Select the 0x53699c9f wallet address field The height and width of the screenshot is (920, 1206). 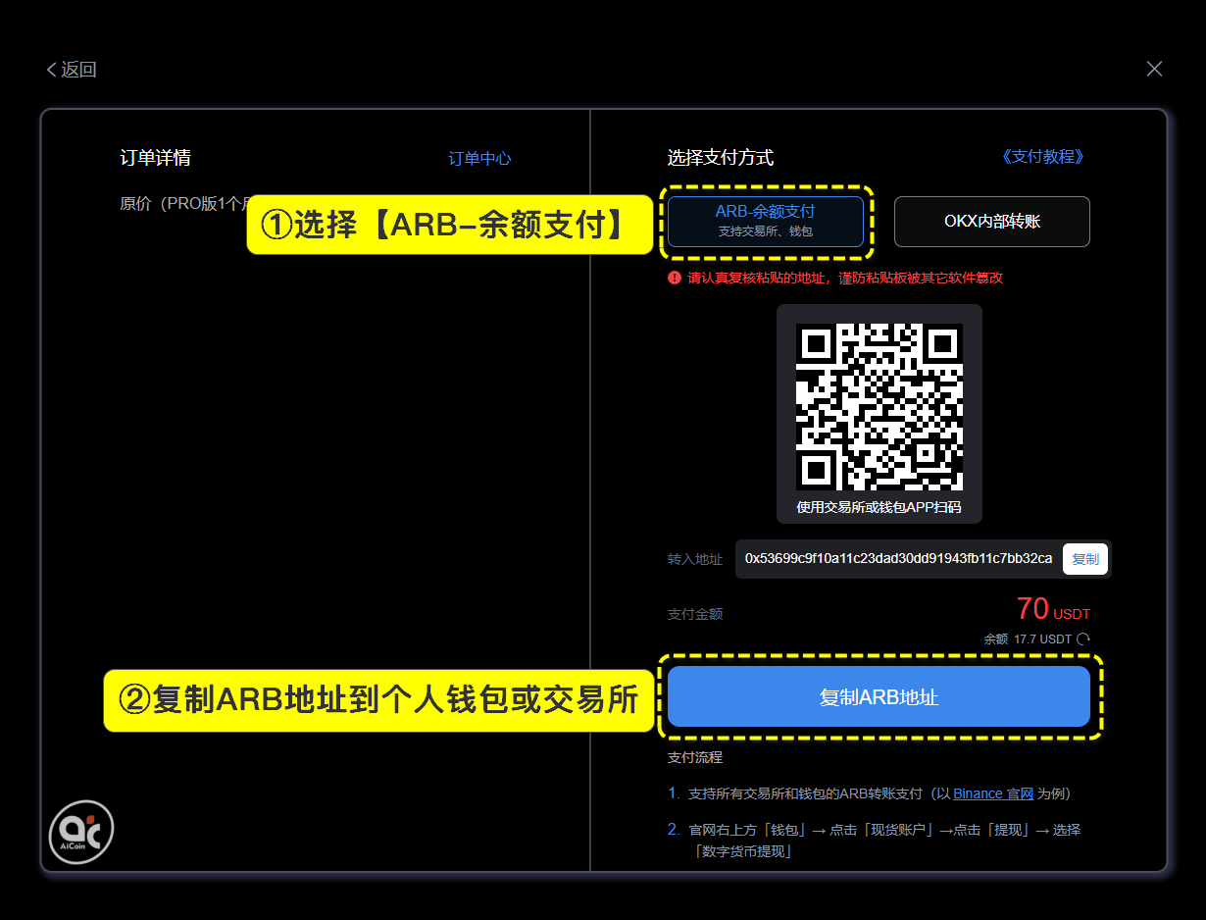tap(898, 558)
